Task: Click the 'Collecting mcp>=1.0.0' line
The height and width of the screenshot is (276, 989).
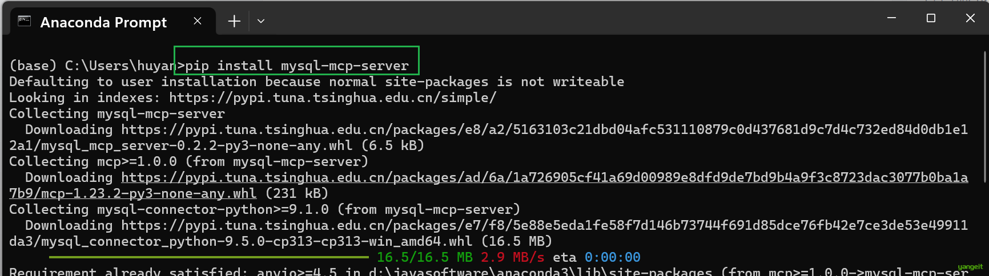Action: [188, 162]
